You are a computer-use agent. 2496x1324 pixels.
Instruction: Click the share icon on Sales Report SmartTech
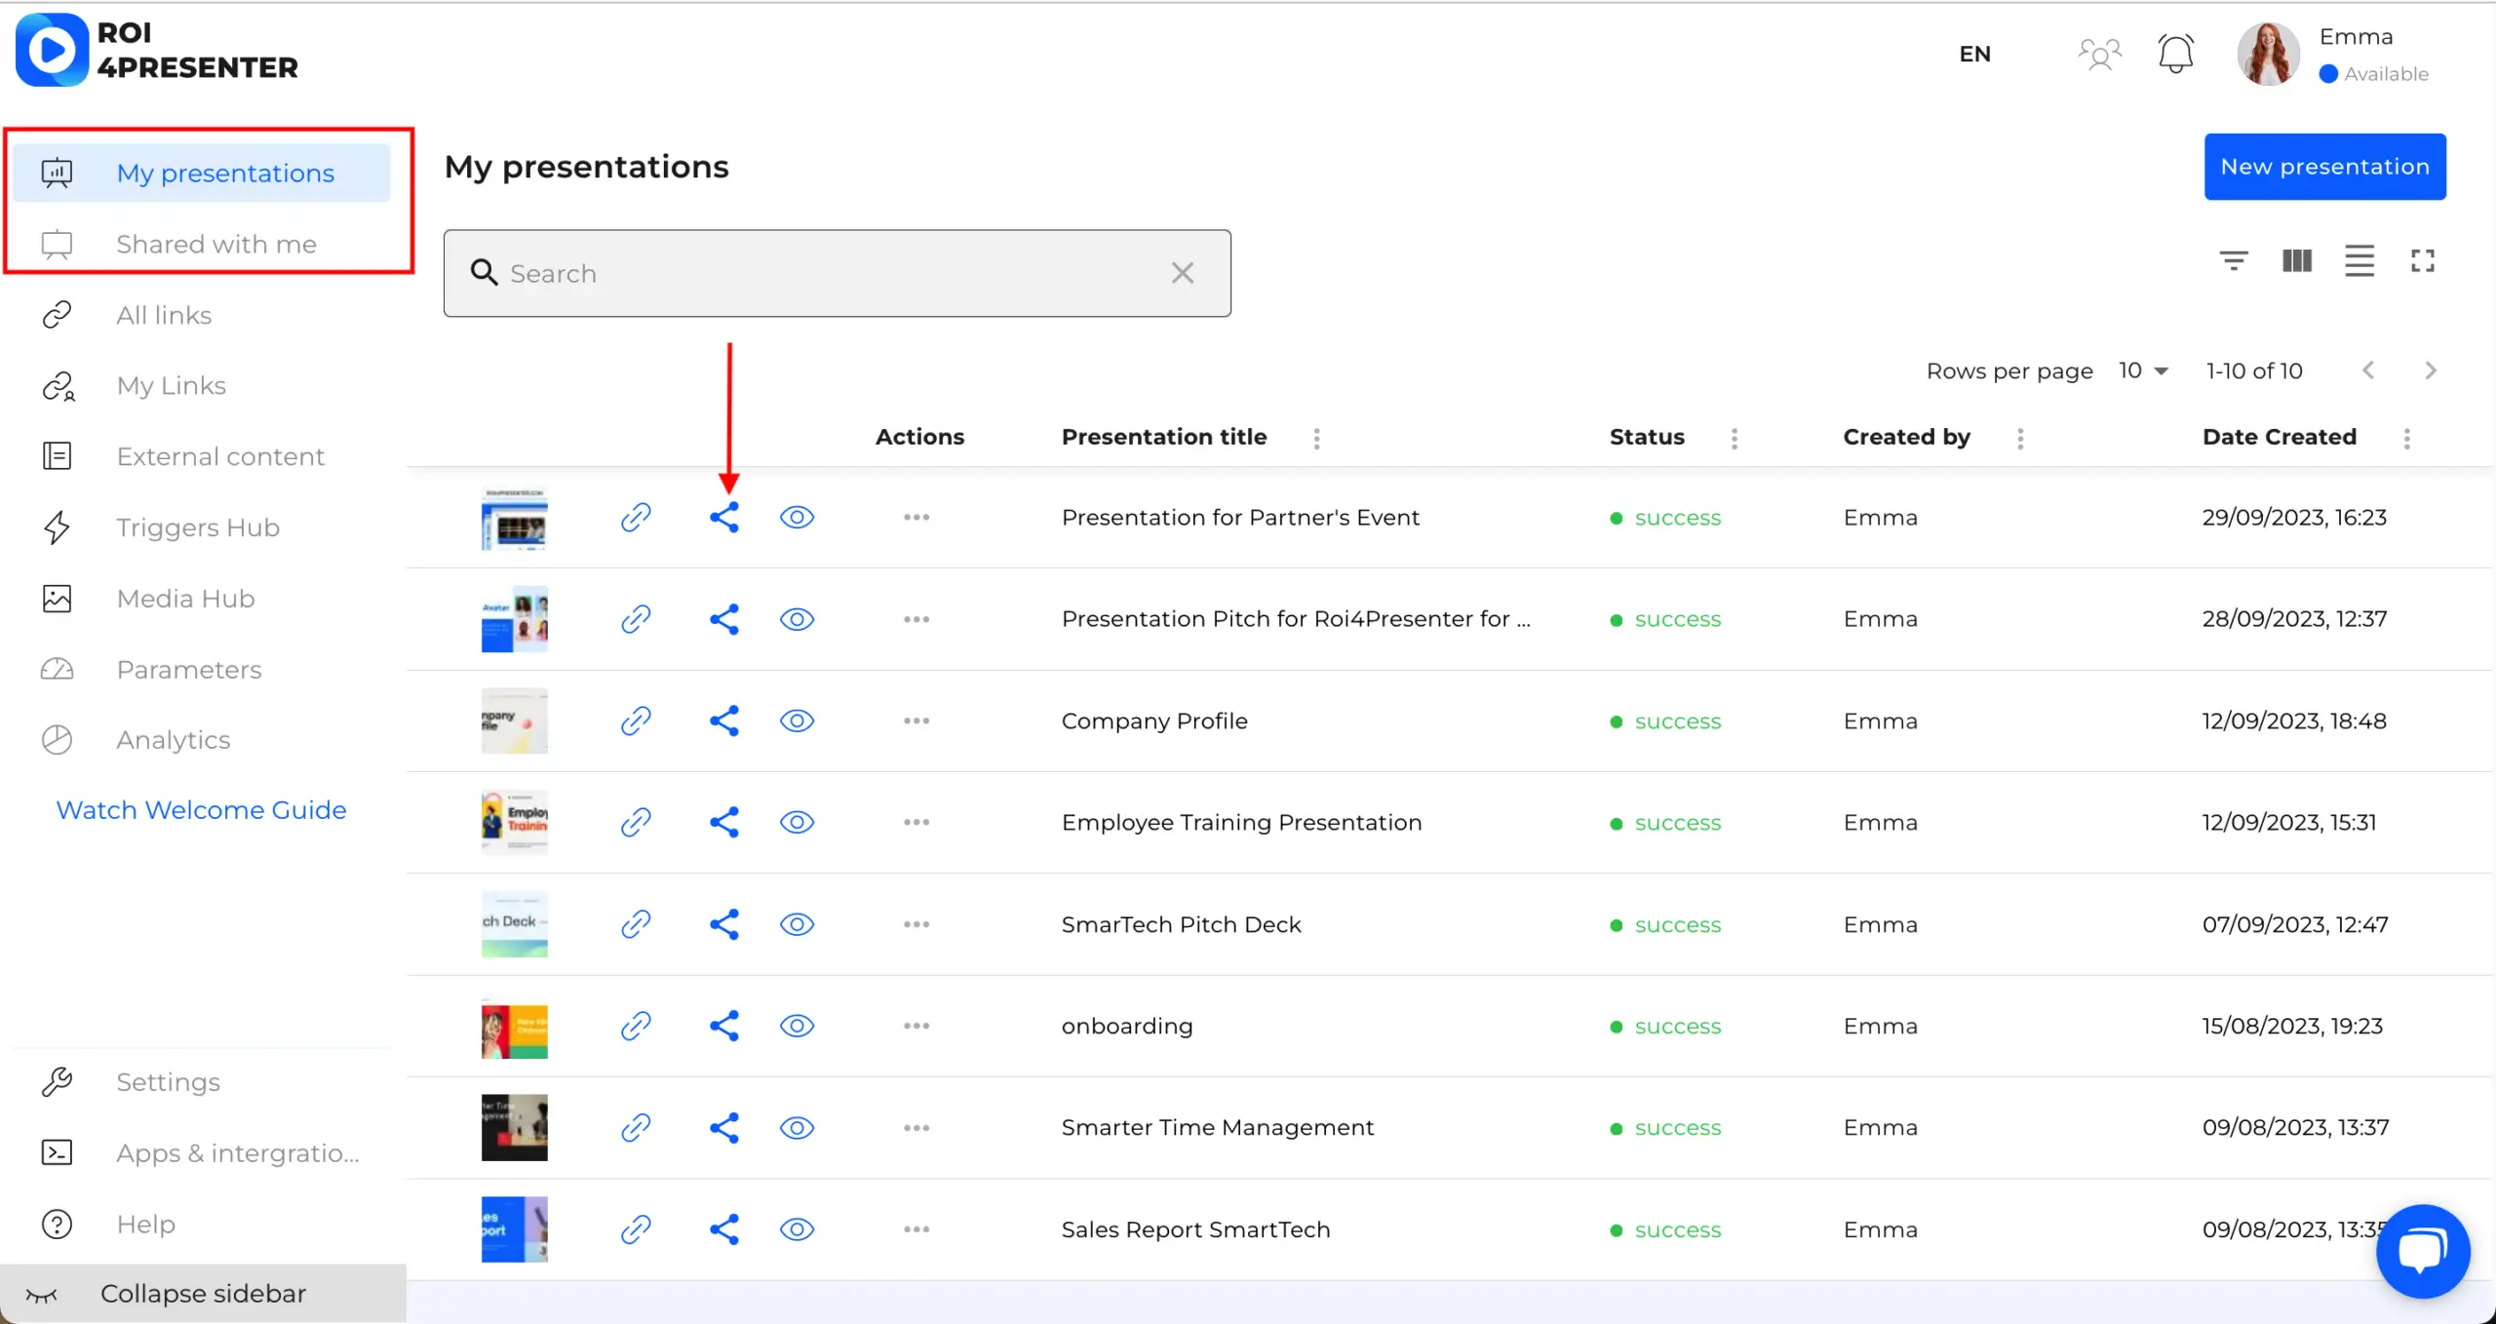coord(721,1228)
